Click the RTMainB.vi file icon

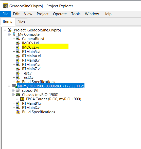point(18,60)
